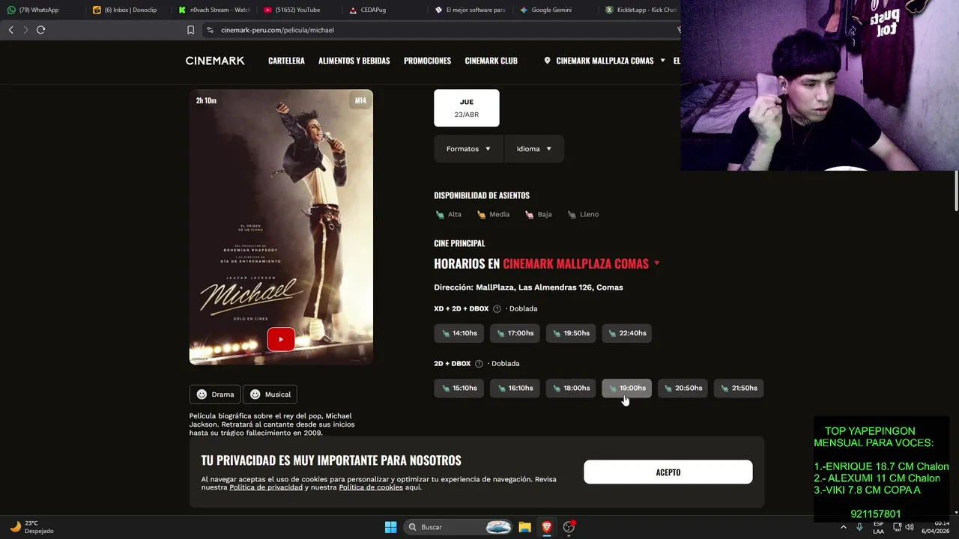Screen dimensions: 959x539
Task: Click the Media availability legend seat icon
Action: click(481, 215)
